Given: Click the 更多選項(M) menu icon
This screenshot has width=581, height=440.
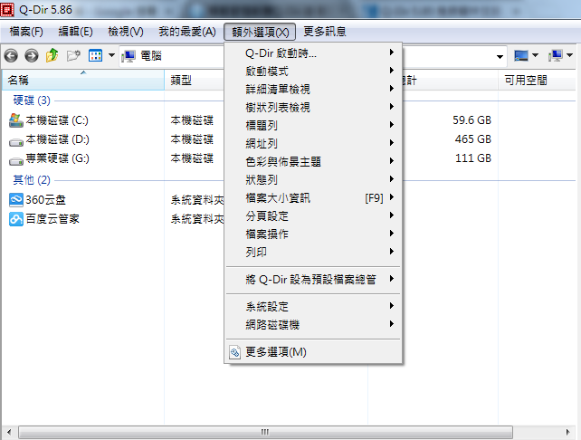Looking at the screenshot, I should pos(235,352).
